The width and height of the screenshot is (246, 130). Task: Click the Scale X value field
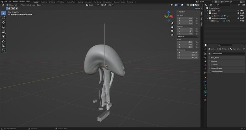click(185, 42)
